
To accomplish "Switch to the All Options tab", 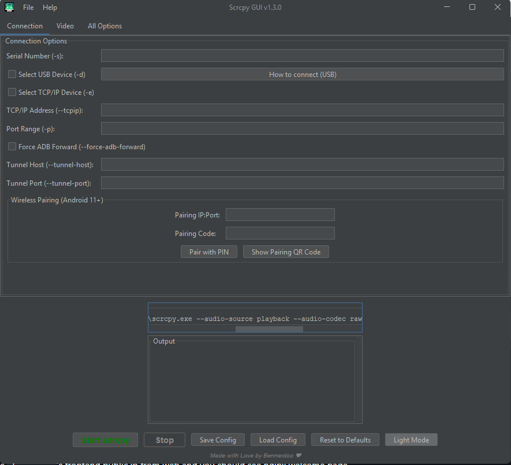I will click(105, 26).
